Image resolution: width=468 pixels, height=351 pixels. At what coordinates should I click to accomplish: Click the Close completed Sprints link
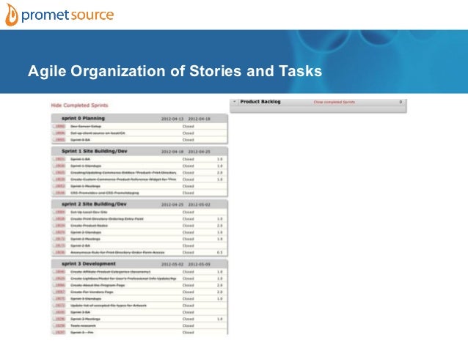(x=334, y=102)
